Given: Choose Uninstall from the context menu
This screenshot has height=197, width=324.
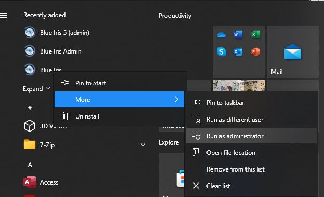Looking at the screenshot, I should coord(119,116).
